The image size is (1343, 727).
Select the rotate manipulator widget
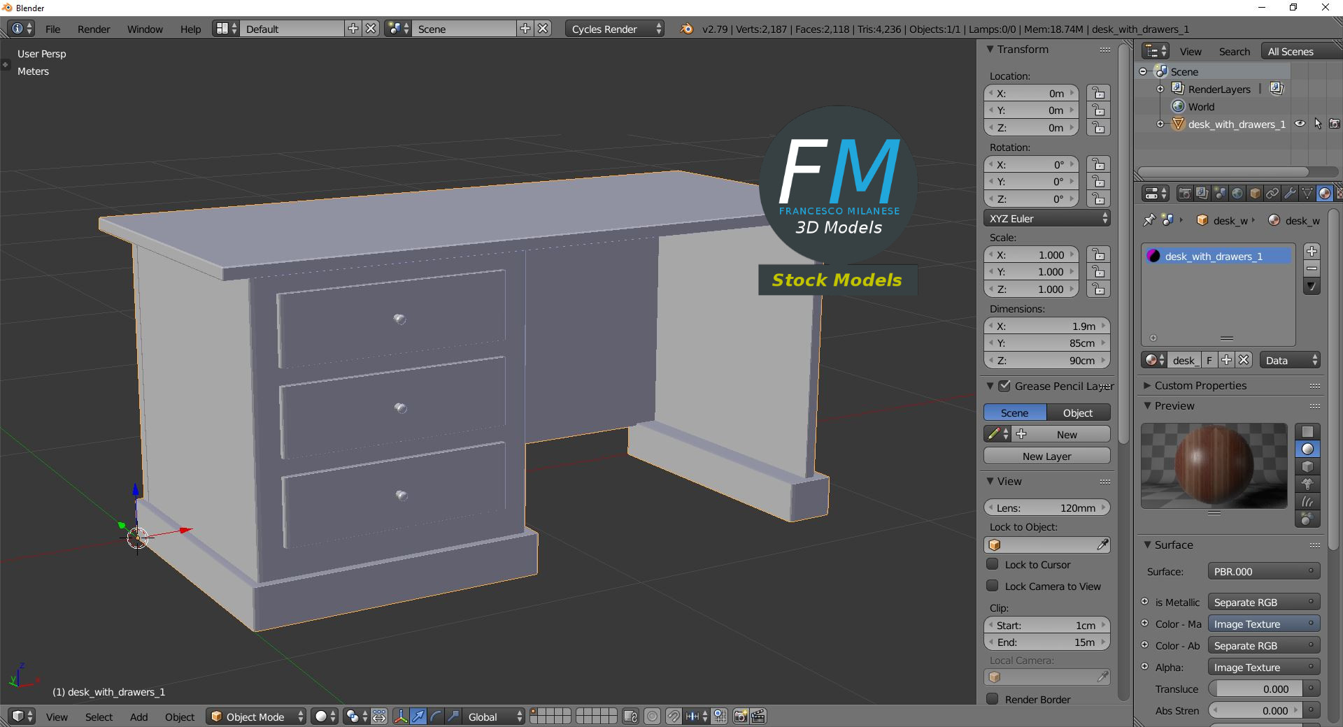tap(434, 717)
